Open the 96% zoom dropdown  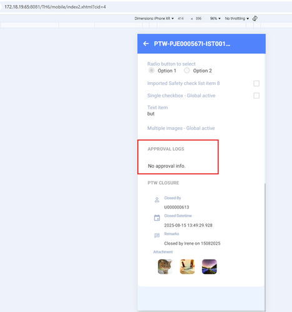(215, 19)
